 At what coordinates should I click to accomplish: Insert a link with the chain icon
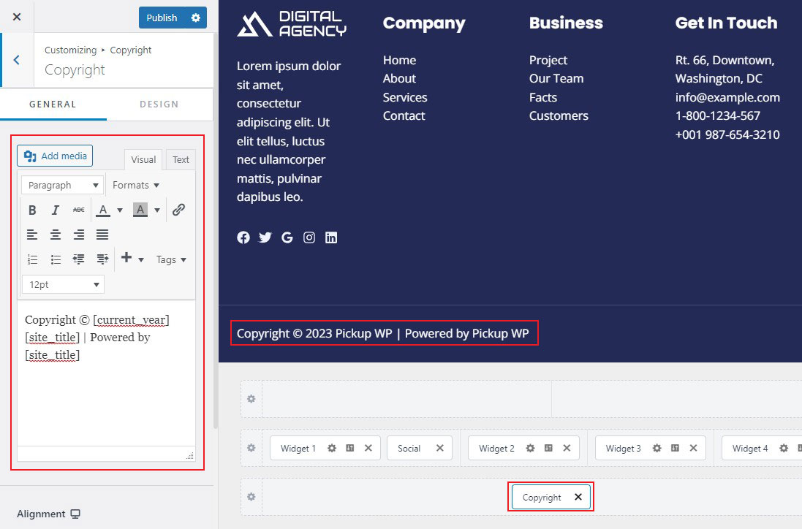click(178, 210)
